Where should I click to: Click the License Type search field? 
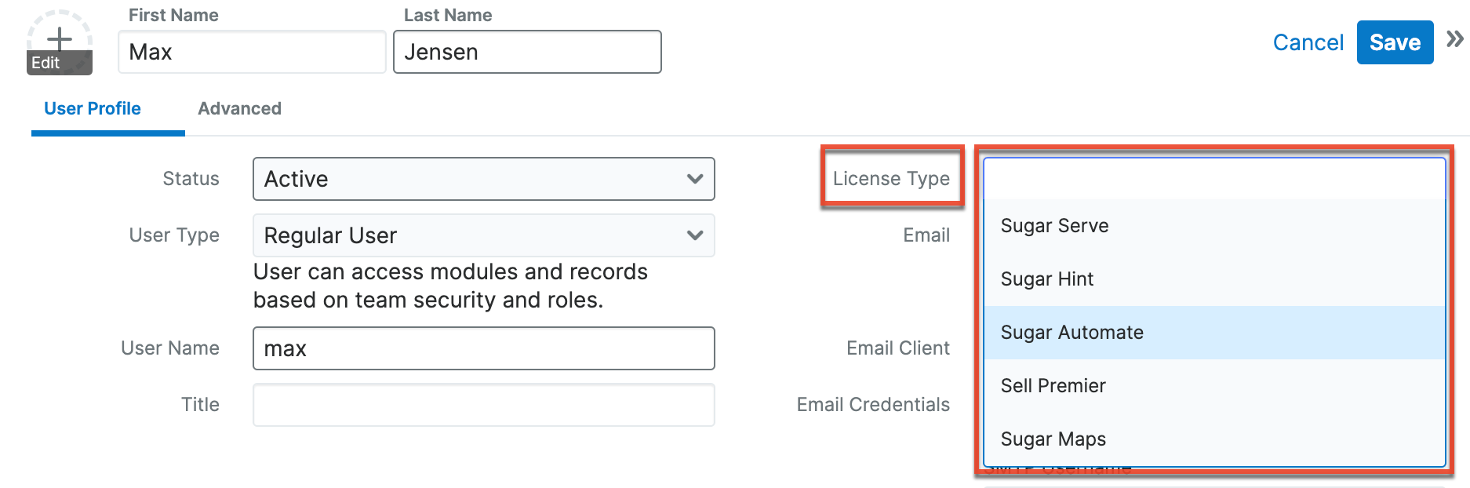(1213, 179)
